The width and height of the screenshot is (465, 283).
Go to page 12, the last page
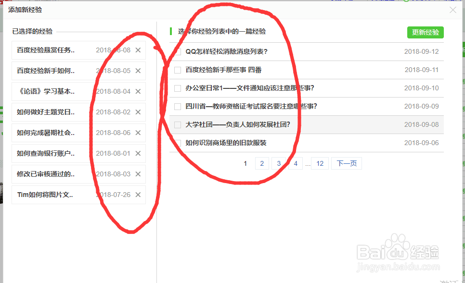pos(320,163)
